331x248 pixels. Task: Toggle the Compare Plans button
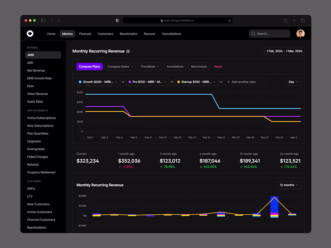click(x=89, y=67)
